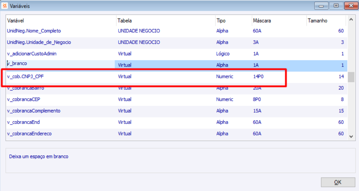Minimize the Variáveis window
The image size is (359, 191).
click(321, 5)
